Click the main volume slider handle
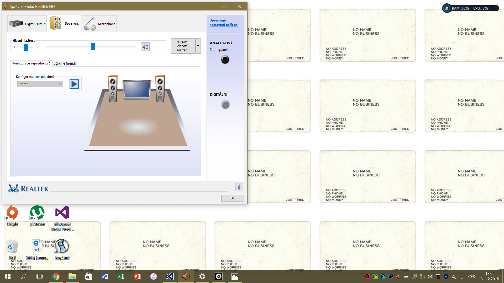Screen dimensions: 504x283 coord(93,47)
